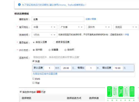Click default quantity field showing 1 件内
Image resolution: width=139 pixels, height=102 pixels.
49,68
